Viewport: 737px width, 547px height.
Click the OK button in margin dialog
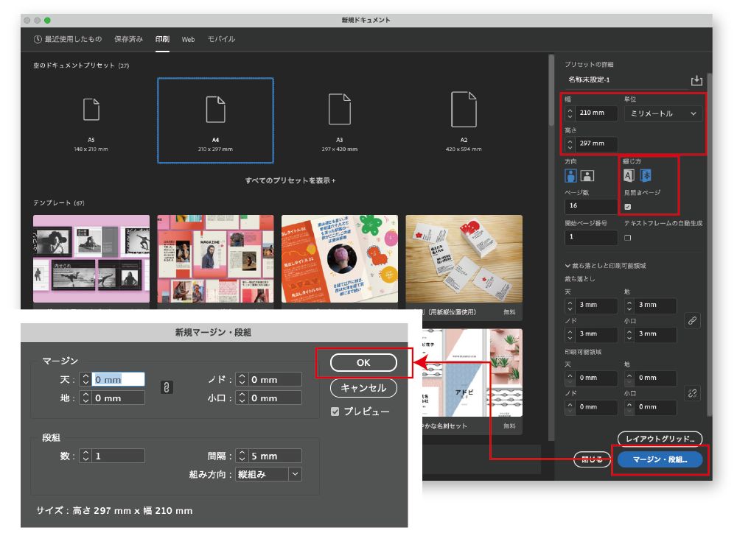[363, 363]
